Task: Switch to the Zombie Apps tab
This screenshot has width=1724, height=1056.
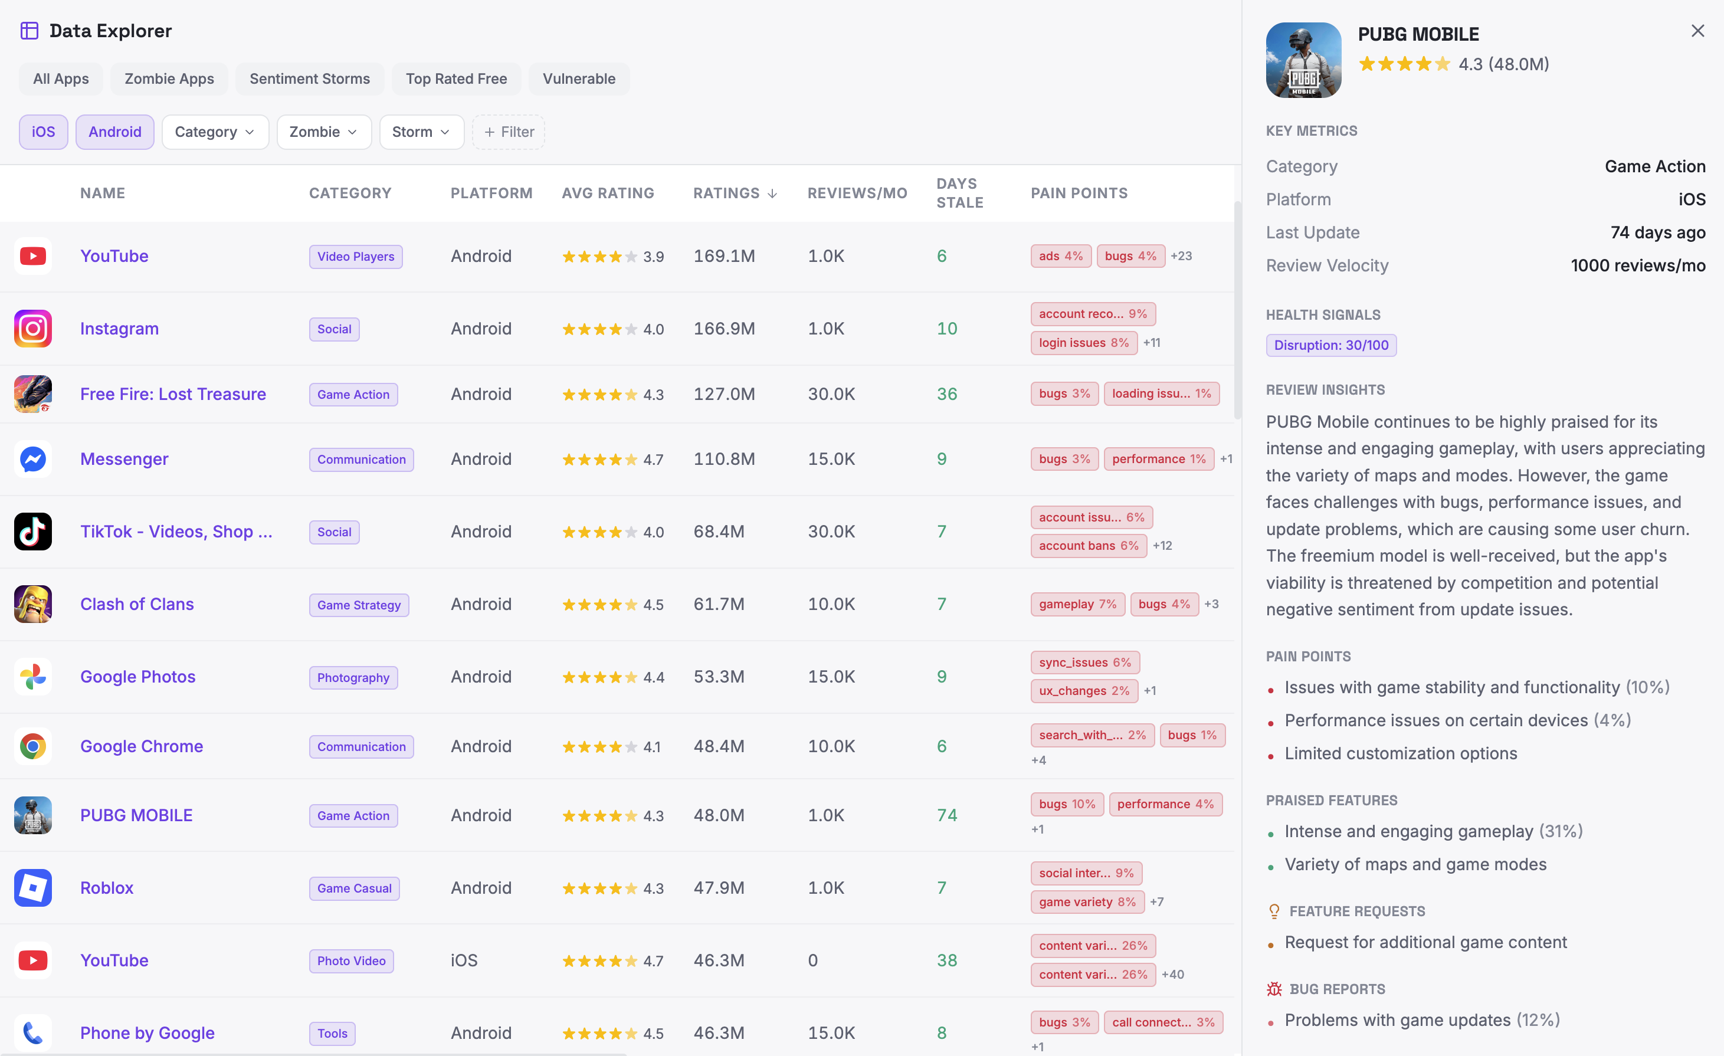Action: click(x=169, y=78)
